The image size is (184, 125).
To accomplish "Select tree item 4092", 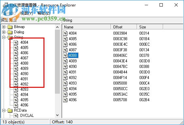I will coord(24,84).
